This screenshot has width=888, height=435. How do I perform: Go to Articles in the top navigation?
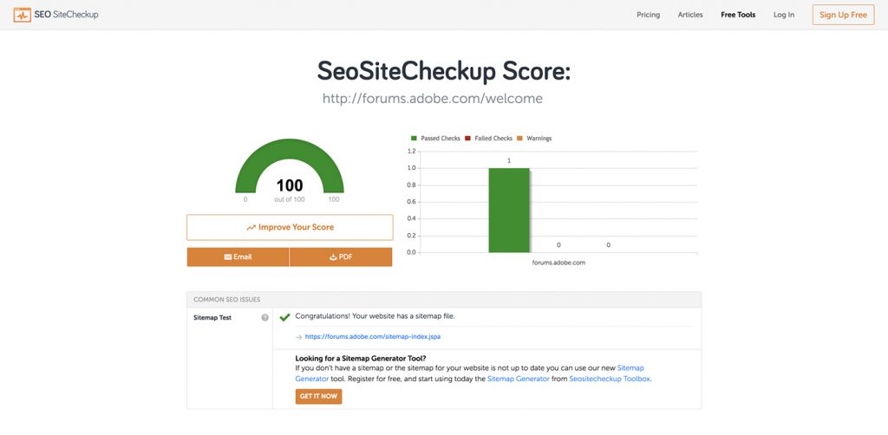690,15
